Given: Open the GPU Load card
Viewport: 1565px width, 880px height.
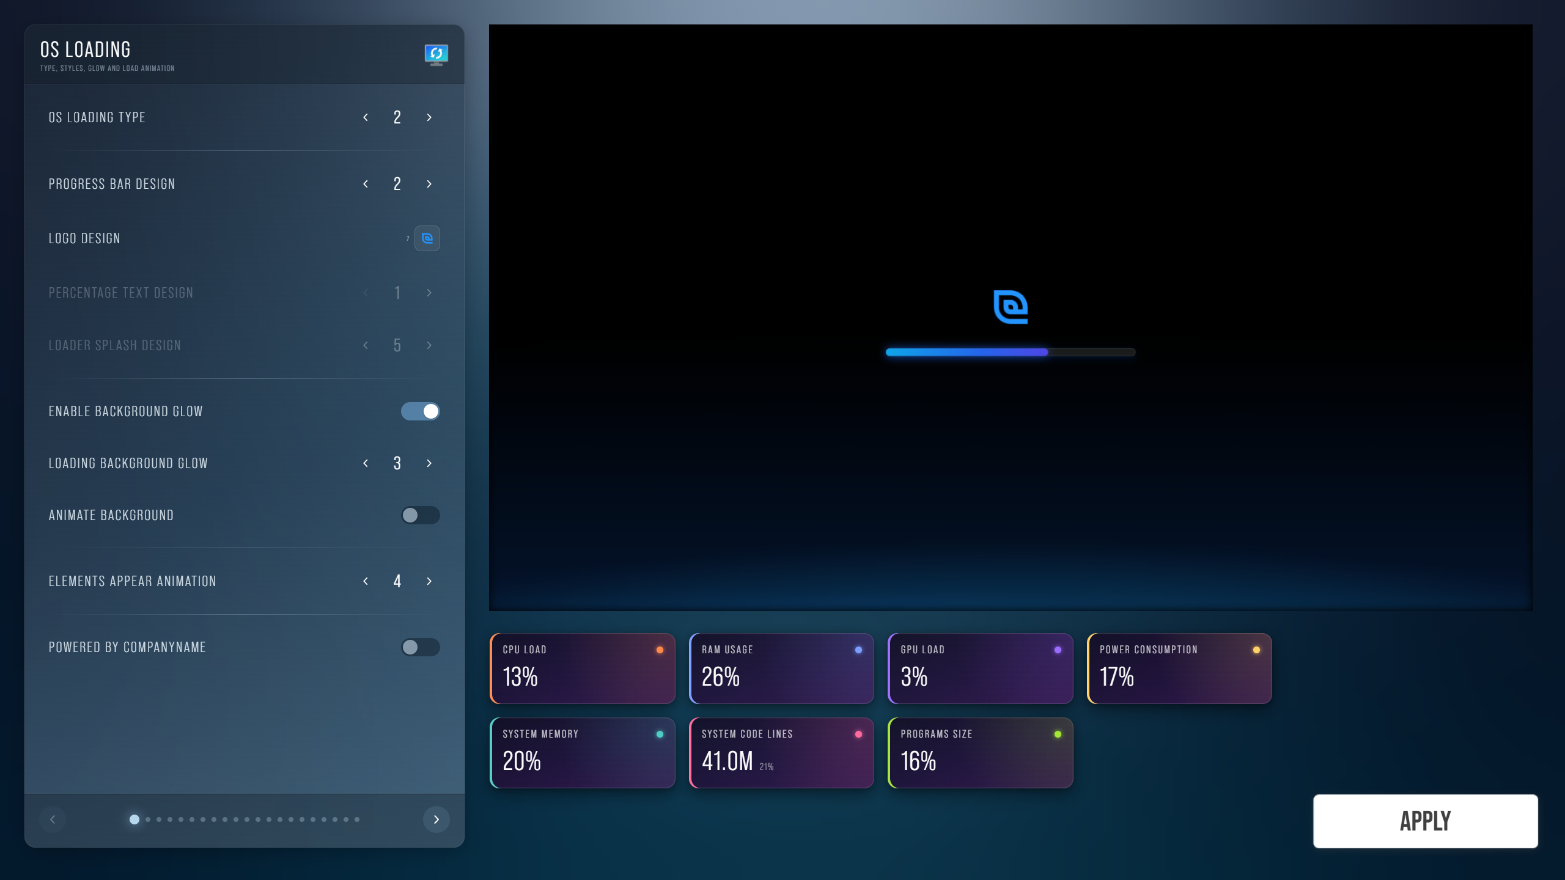Looking at the screenshot, I should coord(981,669).
